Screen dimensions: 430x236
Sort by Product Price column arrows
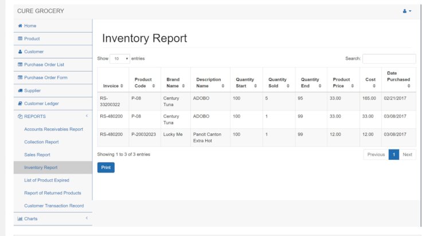point(353,86)
